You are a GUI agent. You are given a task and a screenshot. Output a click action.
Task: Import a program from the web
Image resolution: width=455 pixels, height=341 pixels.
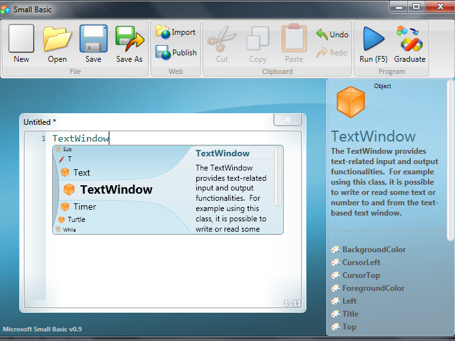[x=175, y=32]
